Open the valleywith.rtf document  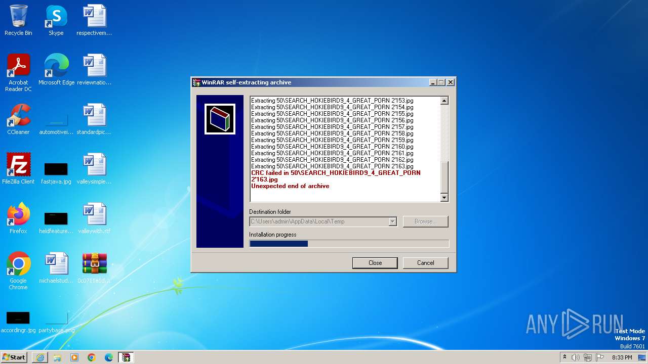point(94,218)
